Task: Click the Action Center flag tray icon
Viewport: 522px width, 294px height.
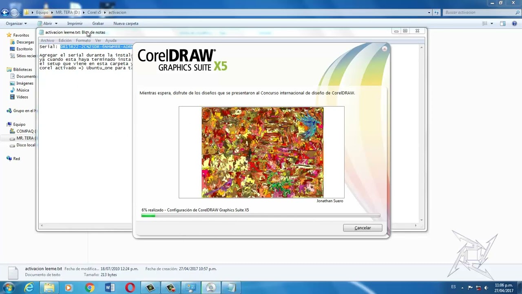Action: [471, 287]
